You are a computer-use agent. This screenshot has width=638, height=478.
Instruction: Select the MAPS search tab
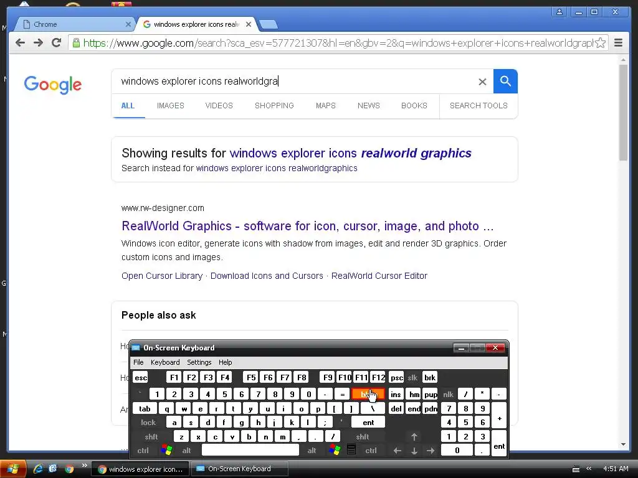pyautogui.click(x=325, y=106)
